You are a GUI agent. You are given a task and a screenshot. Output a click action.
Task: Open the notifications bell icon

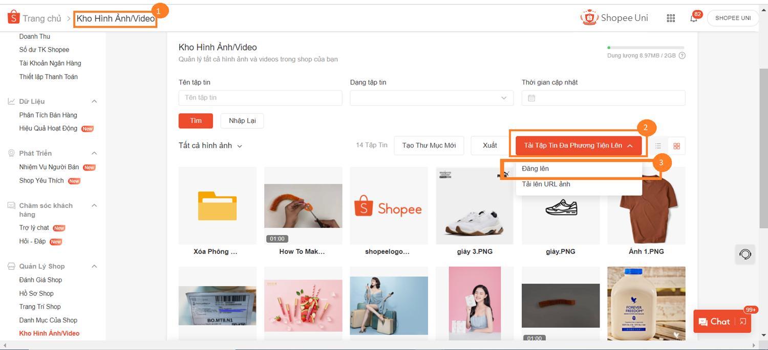tap(693, 18)
